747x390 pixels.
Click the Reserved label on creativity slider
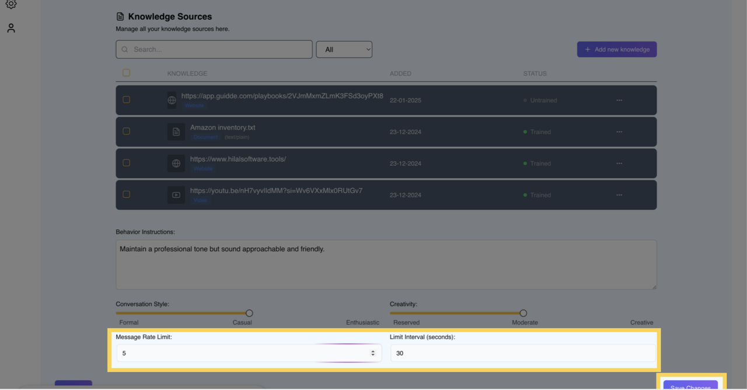(406, 322)
